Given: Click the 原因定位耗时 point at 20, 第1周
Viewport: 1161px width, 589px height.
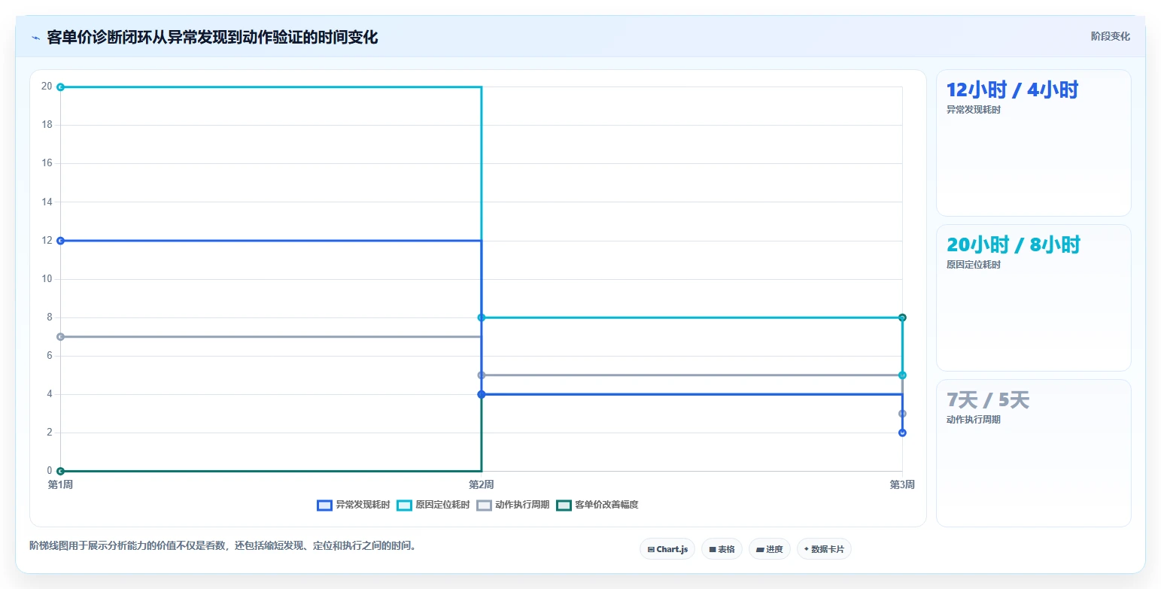Looking at the screenshot, I should [60, 87].
